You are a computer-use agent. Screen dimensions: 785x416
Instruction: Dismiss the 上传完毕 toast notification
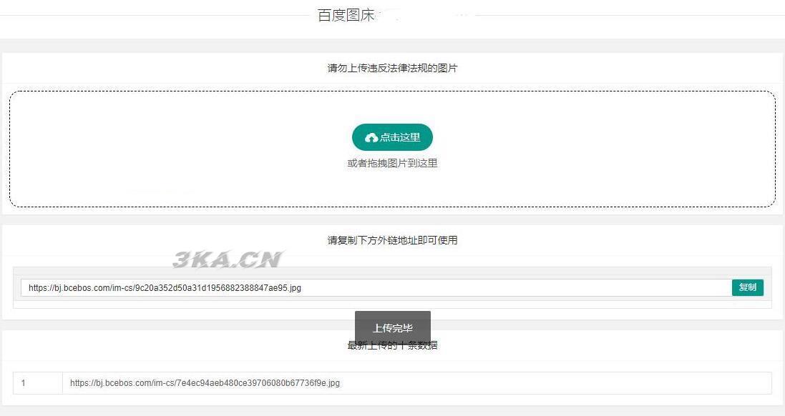(x=392, y=328)
